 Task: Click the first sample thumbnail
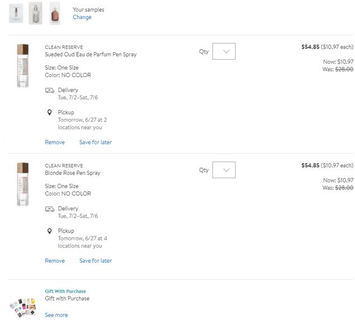tap(16, 13)
